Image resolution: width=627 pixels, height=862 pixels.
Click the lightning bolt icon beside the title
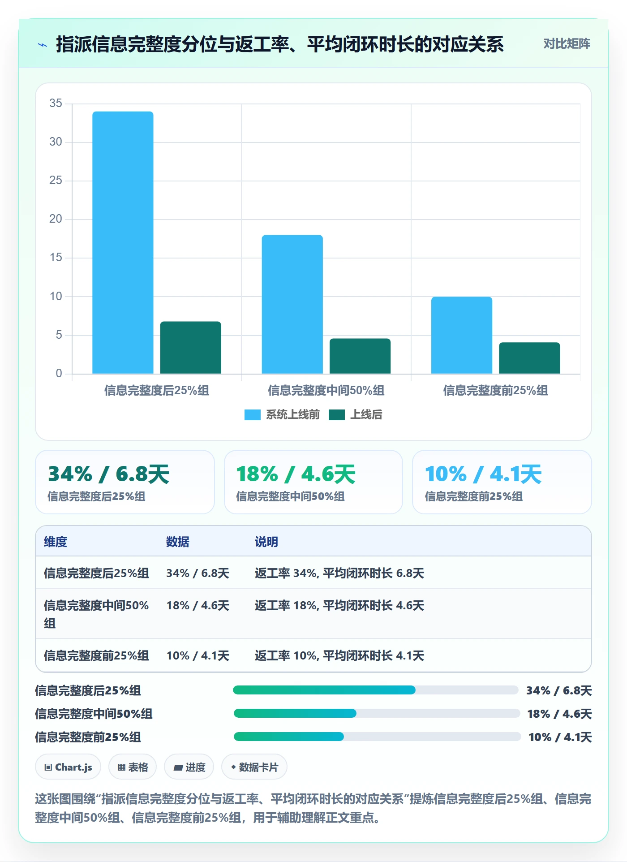tap(43, 44)
